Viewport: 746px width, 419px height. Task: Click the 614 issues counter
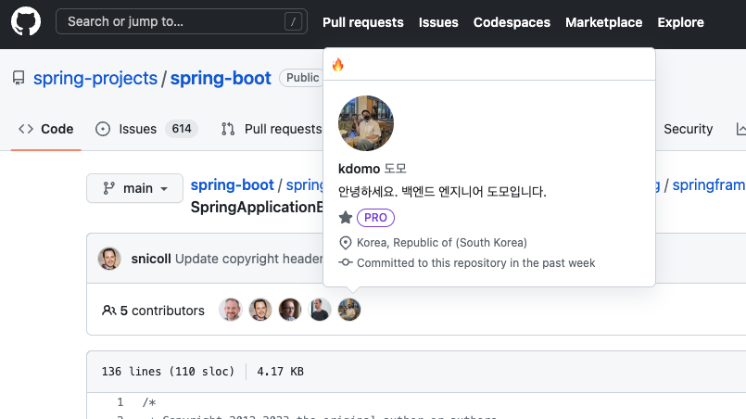pos(182,129)
